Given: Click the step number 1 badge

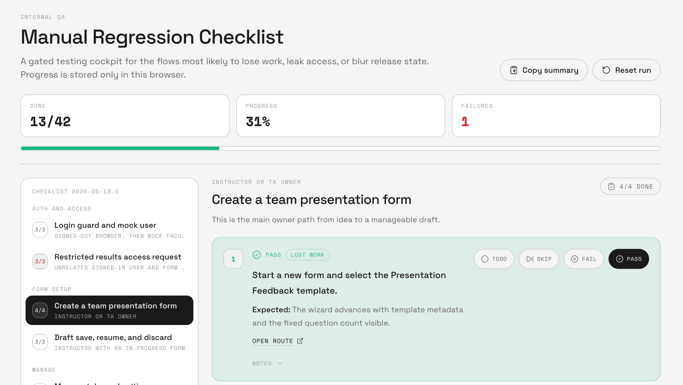Looking at the screenshot, I should (233, 259).
